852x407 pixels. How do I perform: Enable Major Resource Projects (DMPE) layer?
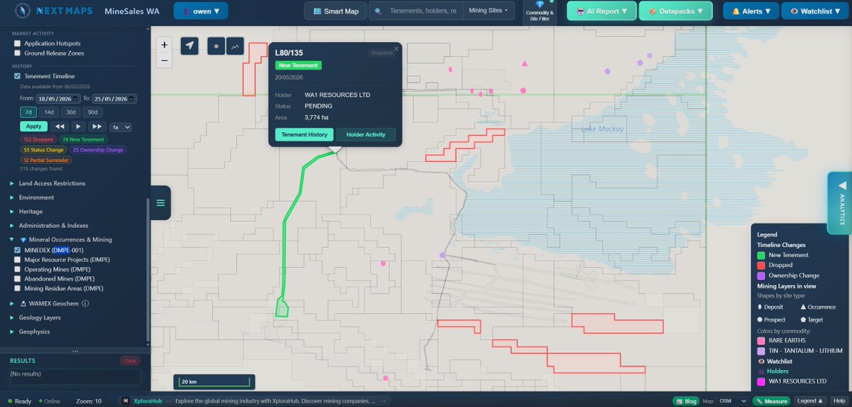(x=18, y=260)
